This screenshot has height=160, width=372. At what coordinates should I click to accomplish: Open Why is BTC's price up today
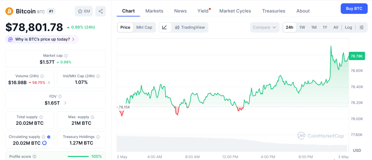pos(42,39)
